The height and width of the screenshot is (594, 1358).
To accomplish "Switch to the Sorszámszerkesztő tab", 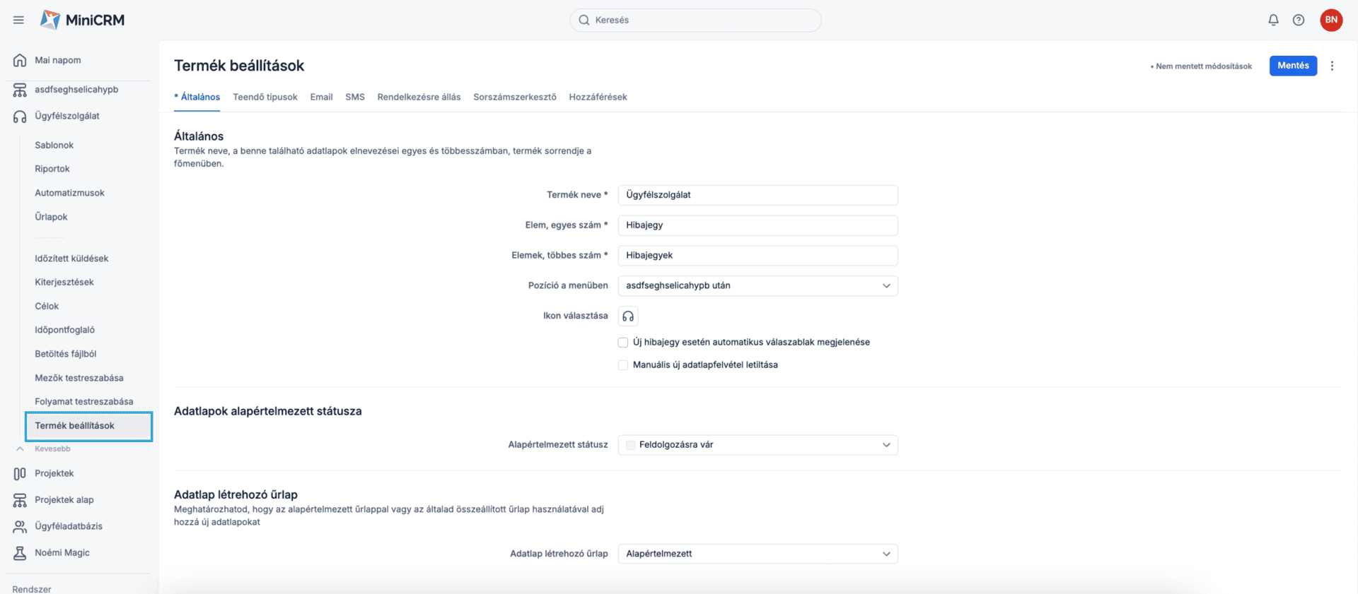I will point(514,97).
